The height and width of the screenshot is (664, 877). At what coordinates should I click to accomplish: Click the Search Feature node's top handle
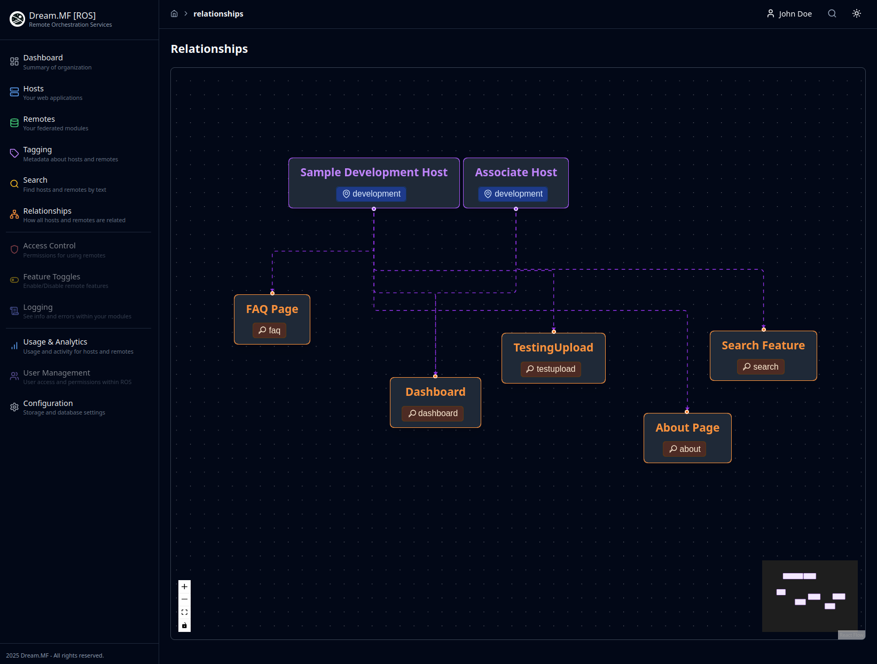pyautogui.click(x=763, y=330)
